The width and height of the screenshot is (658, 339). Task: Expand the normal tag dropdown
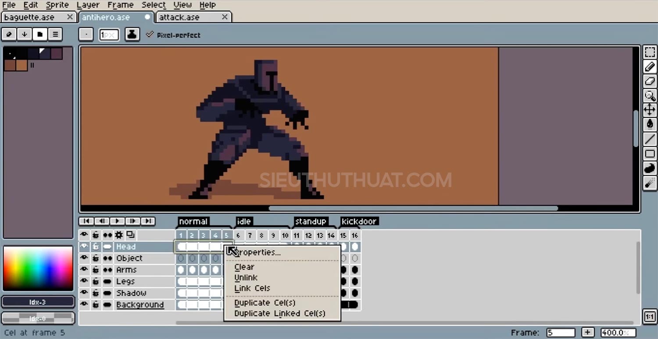pos(193,222)
